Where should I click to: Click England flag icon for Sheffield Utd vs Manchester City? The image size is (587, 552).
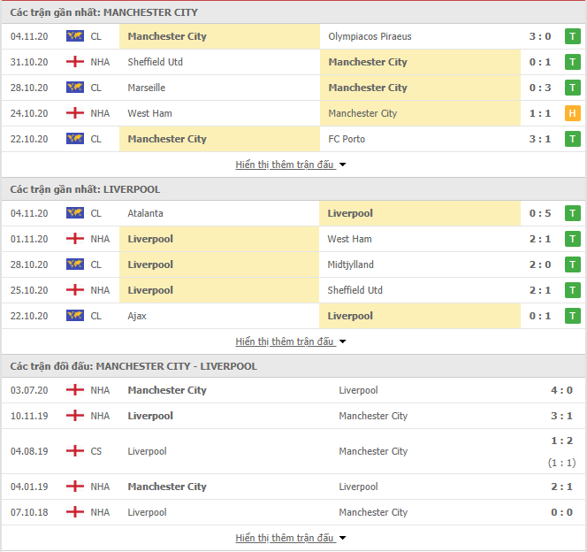pos(75,62)
